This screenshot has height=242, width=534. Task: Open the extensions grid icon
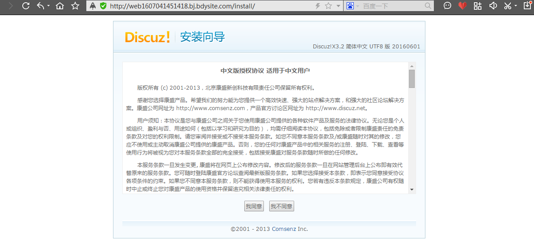point(477,6)
